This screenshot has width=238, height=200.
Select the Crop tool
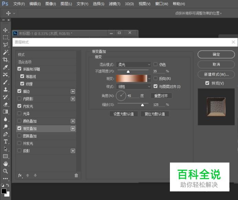point(6,60)
